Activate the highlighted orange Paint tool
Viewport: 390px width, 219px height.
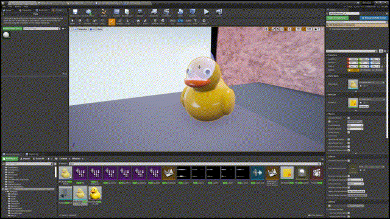[x=112, y=22]
